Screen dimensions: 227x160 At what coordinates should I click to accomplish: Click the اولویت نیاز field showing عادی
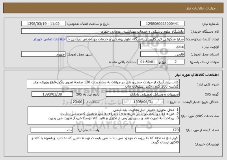(x=162, y=47)
